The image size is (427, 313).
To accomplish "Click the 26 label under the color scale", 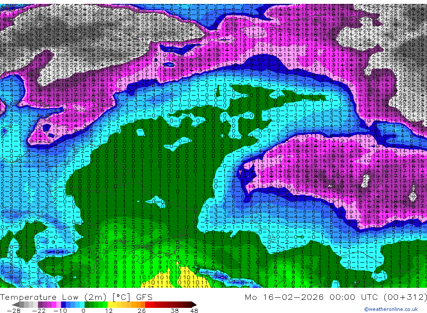I will (x=141, y=311).
